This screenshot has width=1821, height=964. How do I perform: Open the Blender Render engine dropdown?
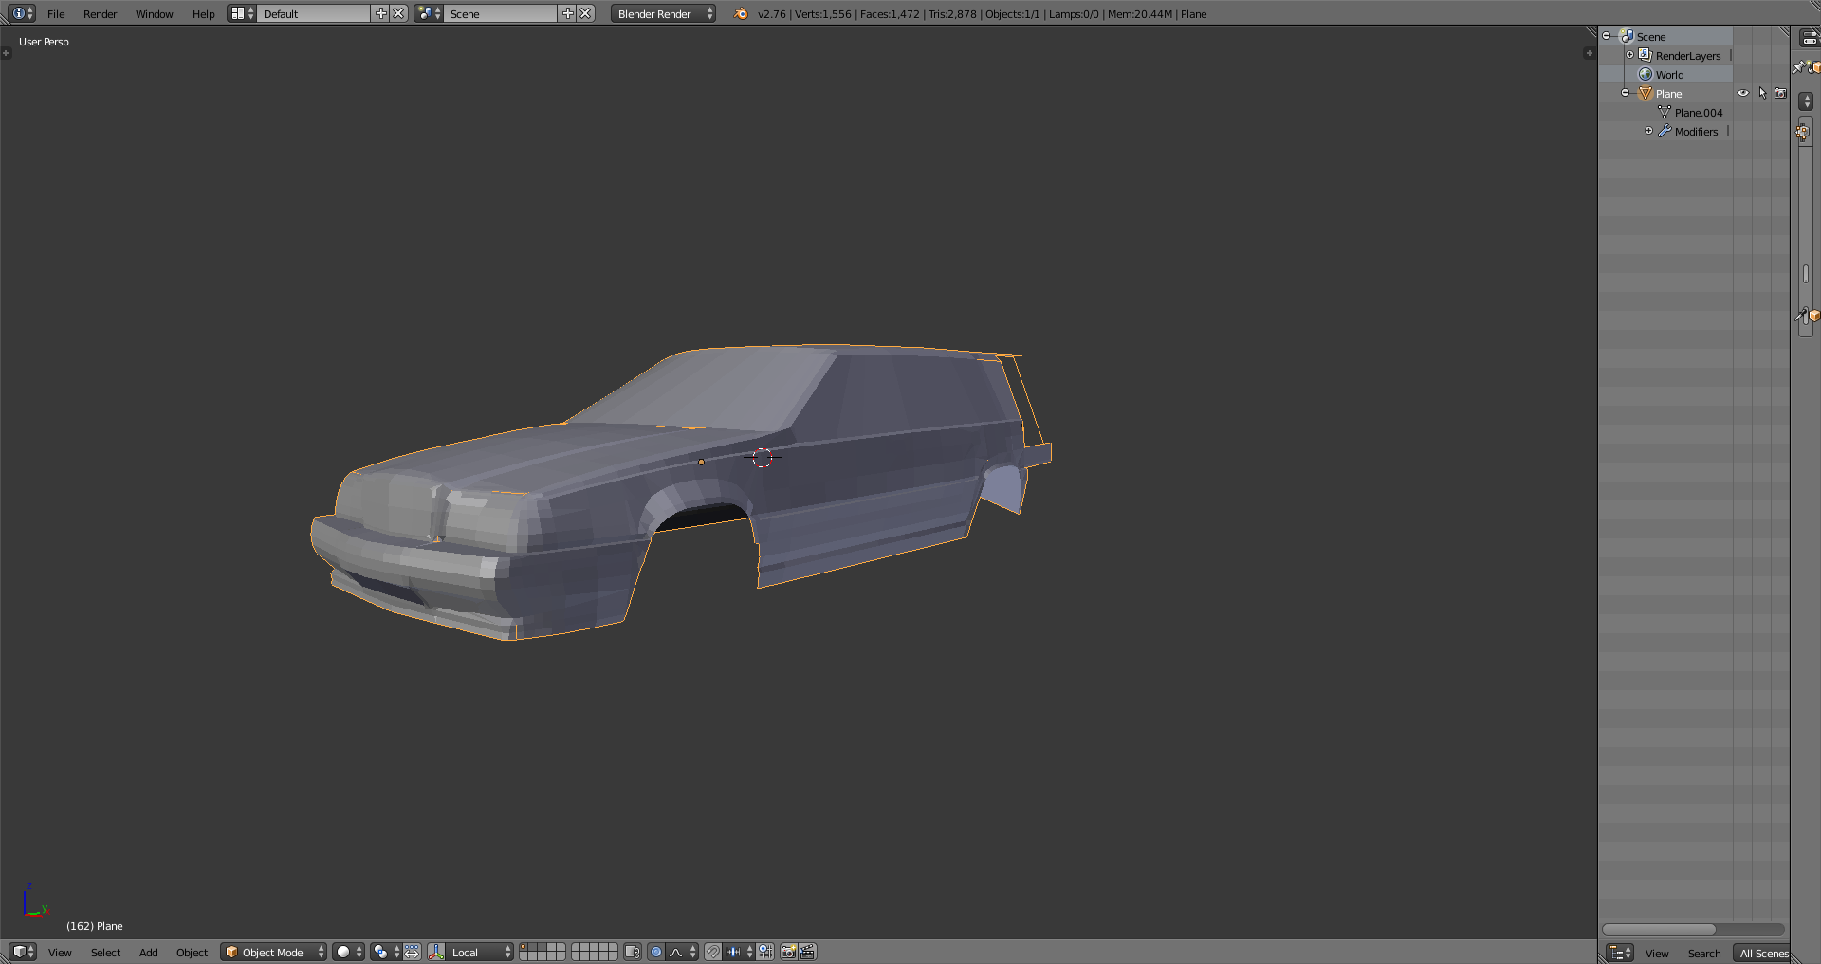(663, 14)
